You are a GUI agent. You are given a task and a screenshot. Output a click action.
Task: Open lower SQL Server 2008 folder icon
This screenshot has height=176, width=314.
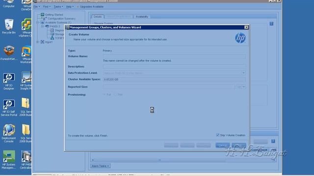26,133
